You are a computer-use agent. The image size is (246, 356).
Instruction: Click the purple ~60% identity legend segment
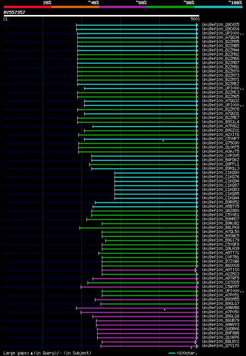(123, 7)
